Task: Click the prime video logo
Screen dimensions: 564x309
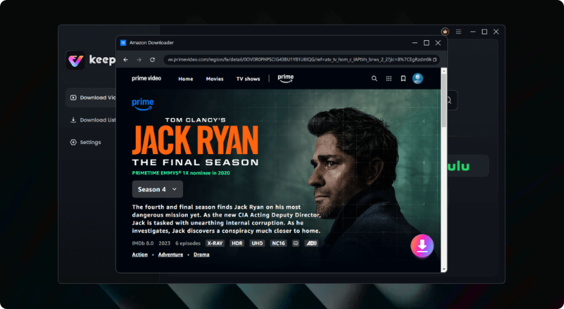Action: point(146,78)
